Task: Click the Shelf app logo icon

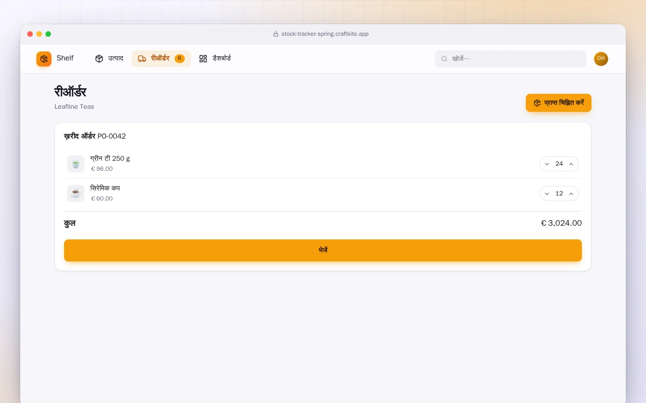Action: 44,59
